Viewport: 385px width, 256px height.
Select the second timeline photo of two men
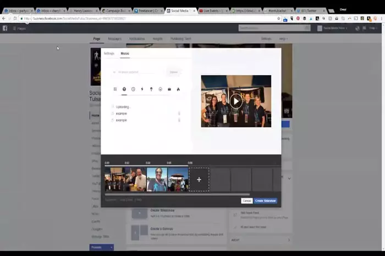click(136, 179)
